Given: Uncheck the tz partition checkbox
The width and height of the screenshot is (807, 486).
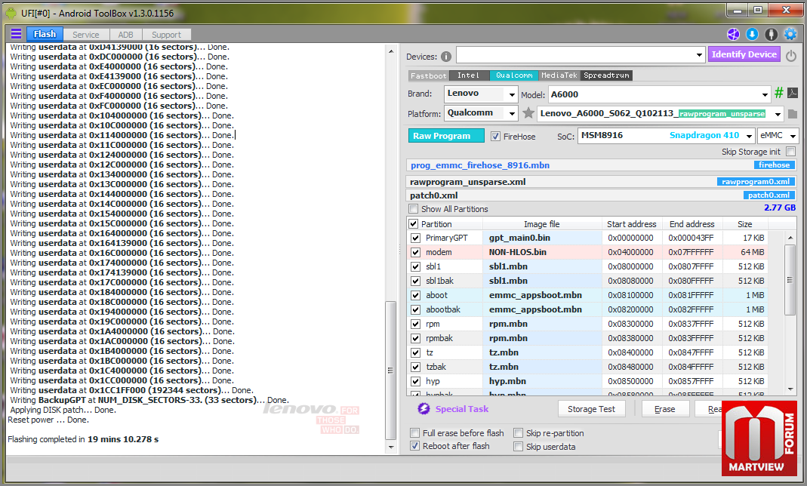Looking at the screenshot, I should [x=414, y=352].
